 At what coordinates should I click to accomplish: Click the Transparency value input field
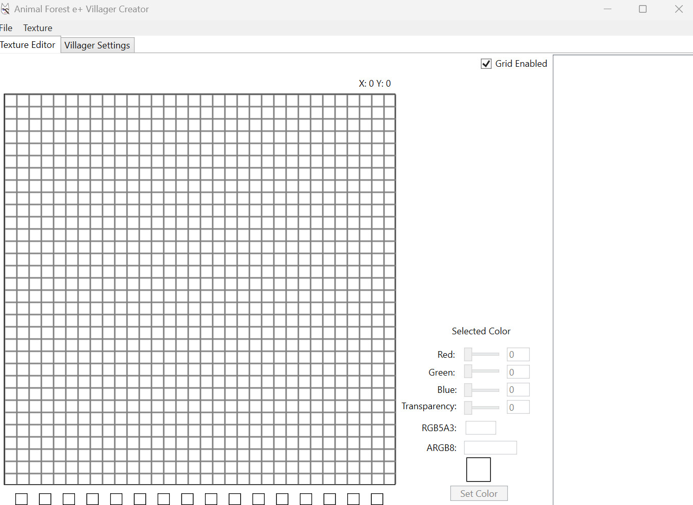(518, 407)
